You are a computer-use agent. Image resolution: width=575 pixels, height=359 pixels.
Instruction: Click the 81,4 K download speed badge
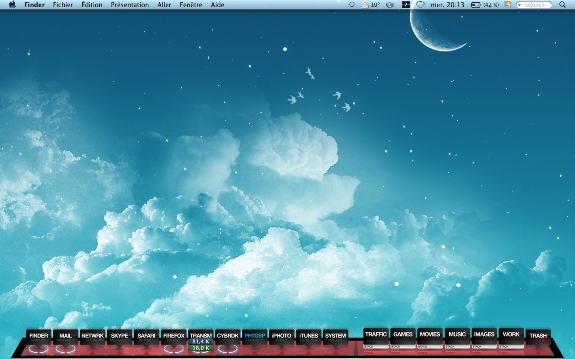tap(201, 341)
